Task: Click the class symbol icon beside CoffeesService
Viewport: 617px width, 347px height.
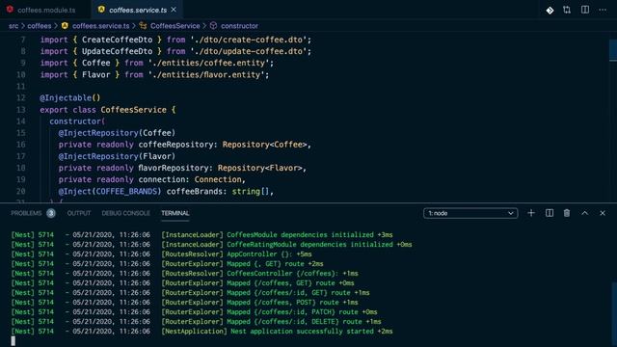Action: point(143,26)
